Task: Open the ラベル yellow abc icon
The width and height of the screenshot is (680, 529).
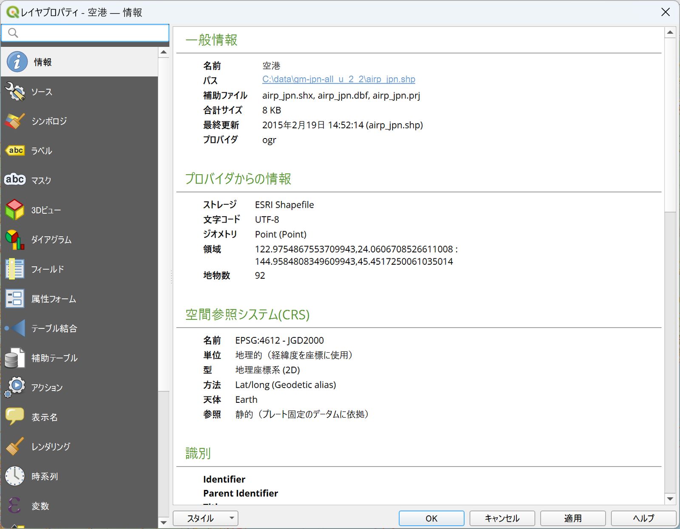Action: click(x=15, y=150)
